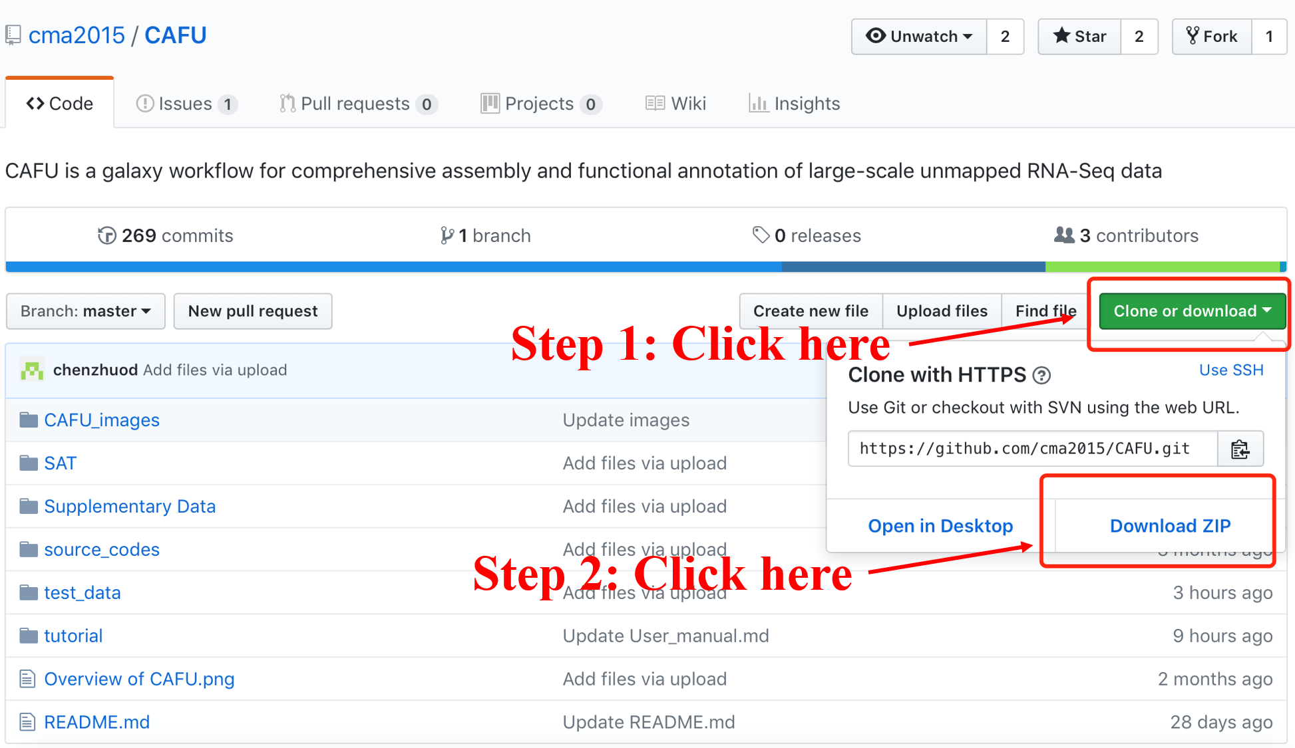Click the fork count 1

point(1269,36)
